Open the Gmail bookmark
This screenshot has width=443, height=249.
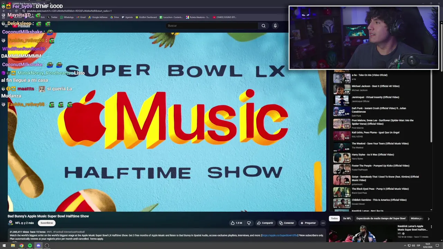coord(81,17)
